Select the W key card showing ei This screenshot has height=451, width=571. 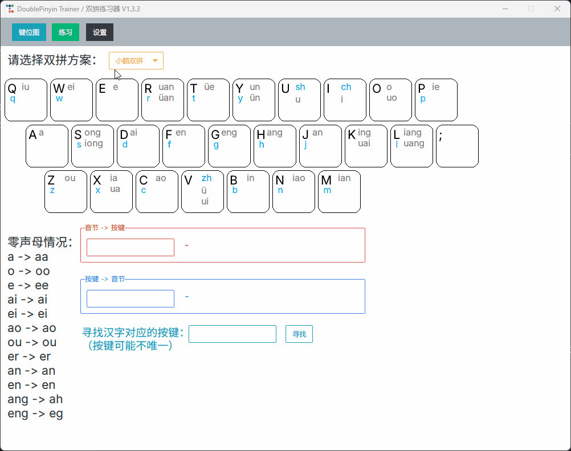[71, 100]
